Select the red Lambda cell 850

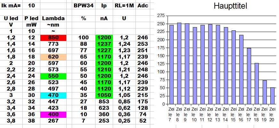click(x=53, y=37)
